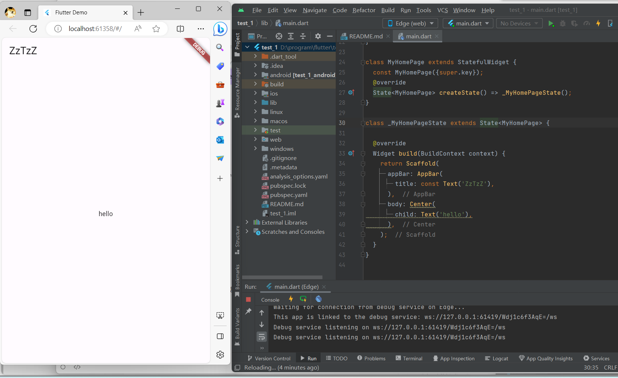Screen dimensions: 618x378
Task: Add a new app to Edge sidebar
Action: [220, 178]
